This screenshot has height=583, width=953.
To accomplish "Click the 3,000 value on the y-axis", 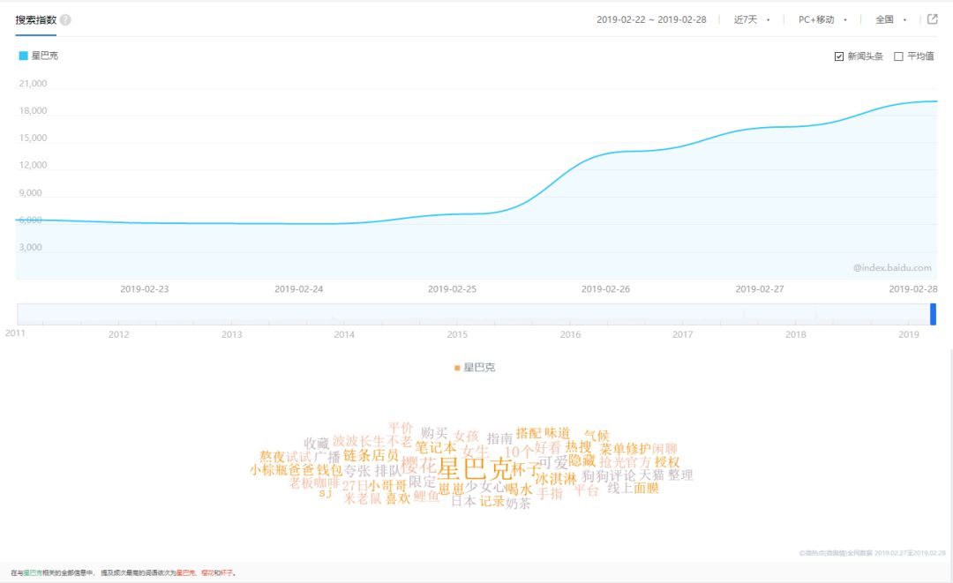I will tap(30, 247).
